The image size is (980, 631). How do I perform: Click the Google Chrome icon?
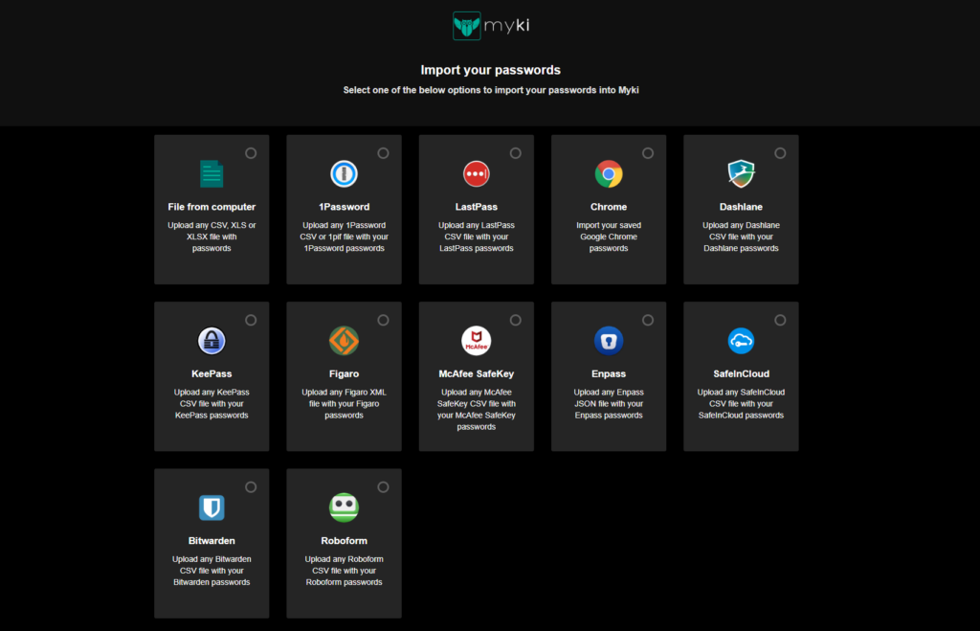[609, 174]
